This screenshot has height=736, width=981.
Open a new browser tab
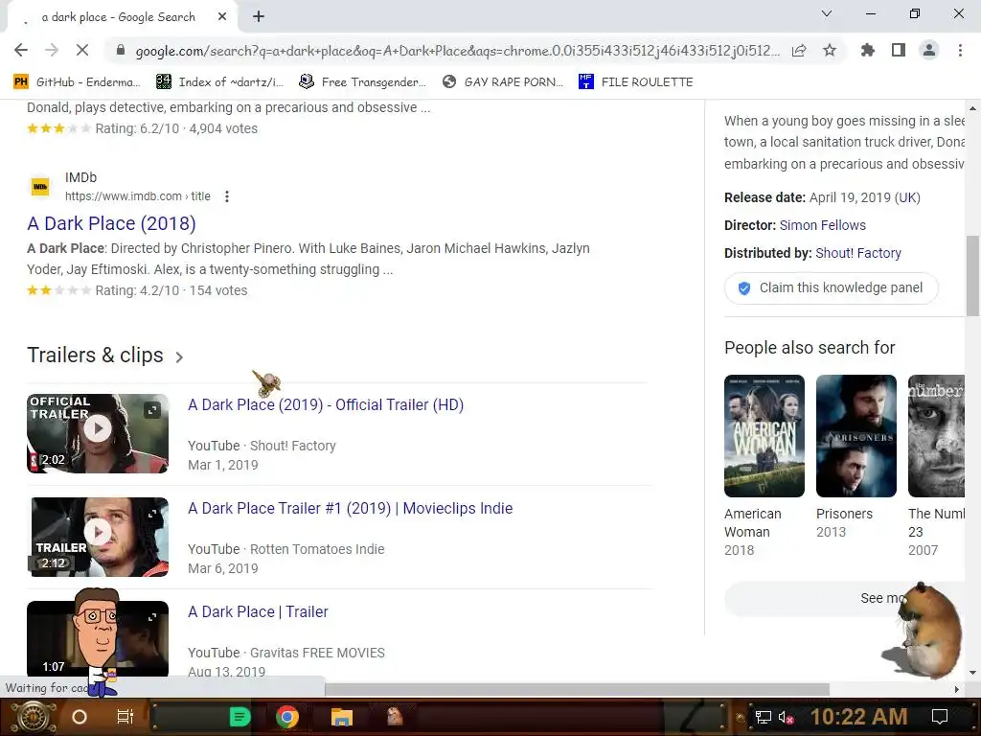pyautogui.click(x=259, y=17)
